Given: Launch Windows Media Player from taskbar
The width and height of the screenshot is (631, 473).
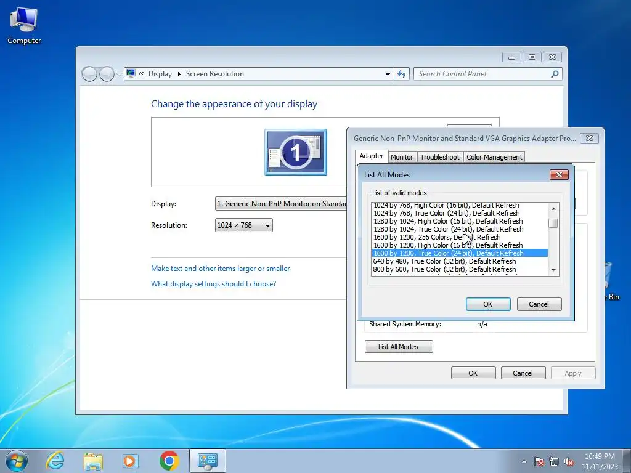Looking at the screenshot, I should pyautogui.click(x=130, y=461).
